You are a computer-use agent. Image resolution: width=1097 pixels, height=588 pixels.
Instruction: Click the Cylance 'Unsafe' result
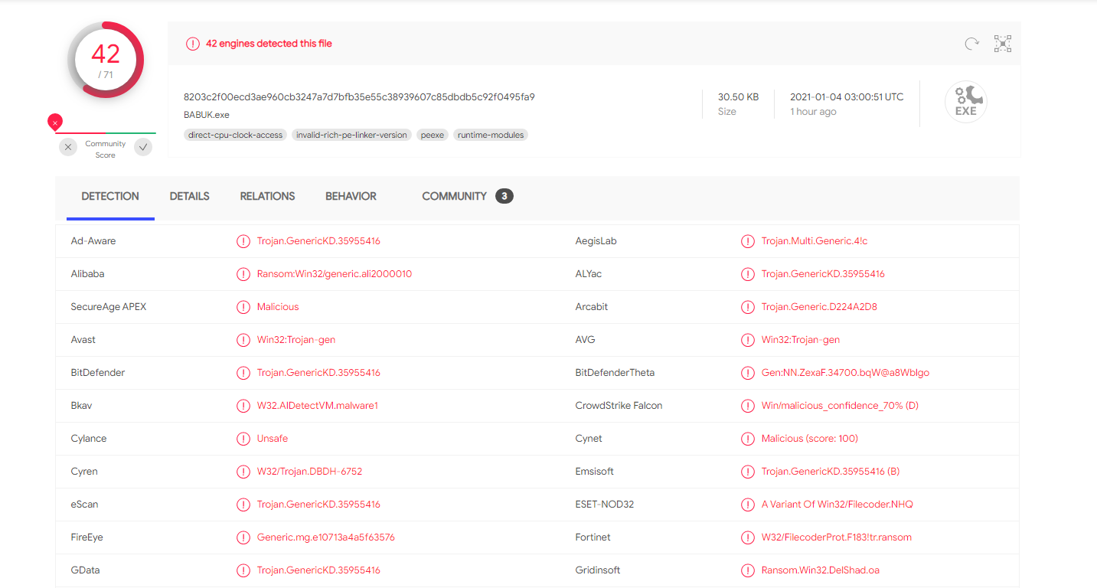point(273,439)
